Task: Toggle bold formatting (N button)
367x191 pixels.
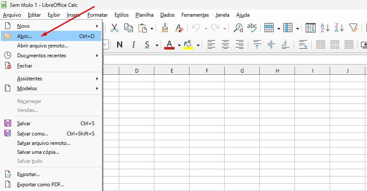Action: (x=119, y=44)
